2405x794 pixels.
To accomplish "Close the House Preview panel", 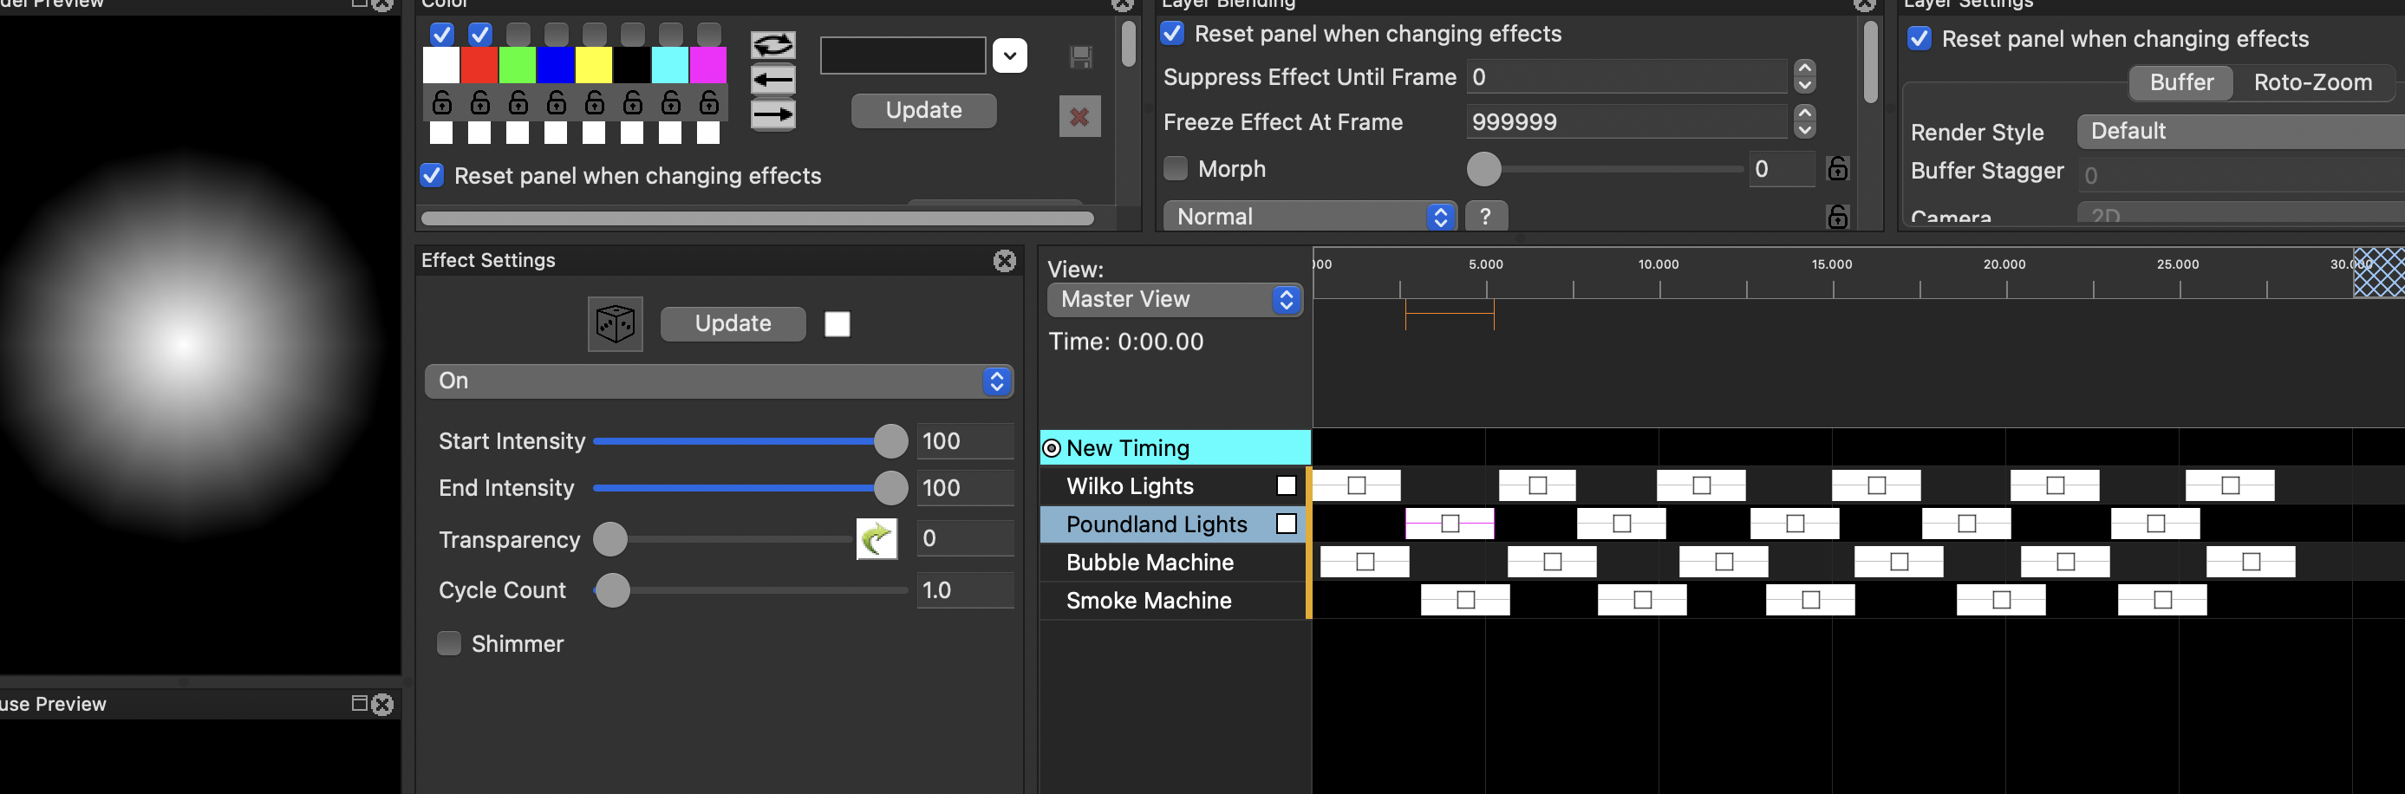I will [x=383, y=705].
